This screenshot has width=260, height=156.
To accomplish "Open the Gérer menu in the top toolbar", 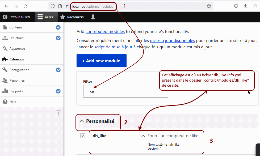I will [x=46, y=16].
